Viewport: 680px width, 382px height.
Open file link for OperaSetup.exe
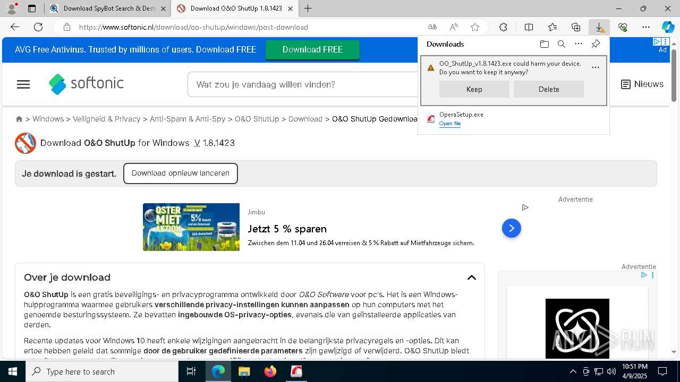click(450, 124)
